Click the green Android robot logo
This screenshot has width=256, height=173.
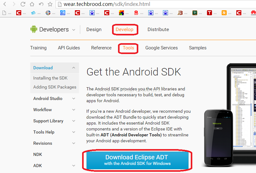pyautogui.click(x=34, y=29)
